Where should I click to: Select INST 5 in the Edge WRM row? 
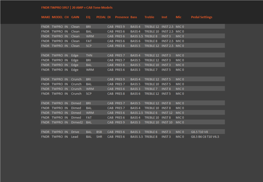click(x=166, y=70)
